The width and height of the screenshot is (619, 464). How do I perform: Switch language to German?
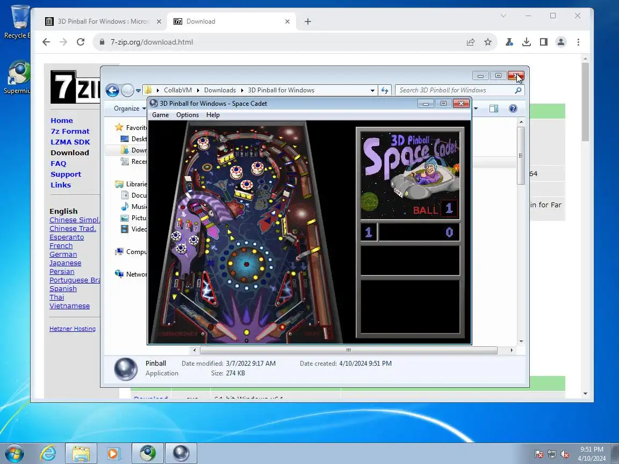click(x=63, y=255)
